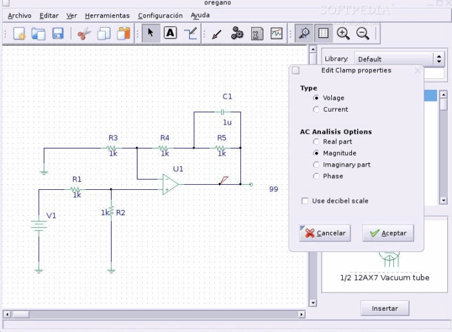This screenshot has height=332, width=452.
Task: Open the Ayuda menu
Action: [200, 16]
